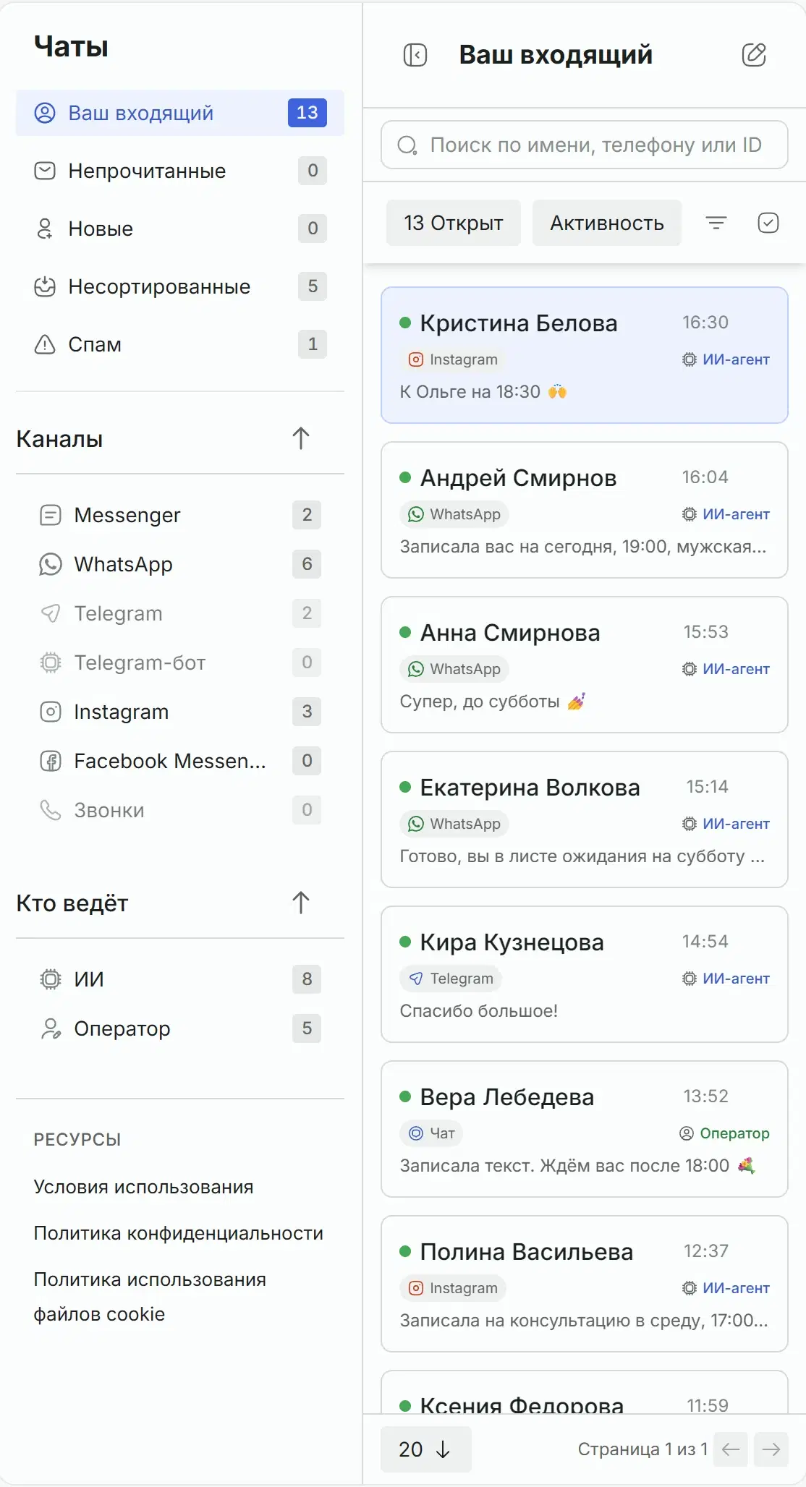Image resolution: width=806 pixels, height=1487 pixels.
Task: Open Полина Васильева conversation
Action: click(x=585, y=1284)
